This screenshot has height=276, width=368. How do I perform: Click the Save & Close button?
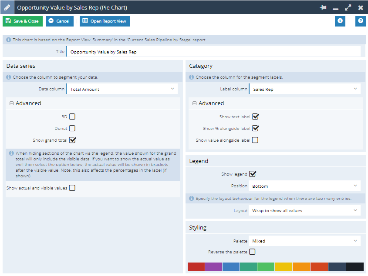tap(23, 21)
